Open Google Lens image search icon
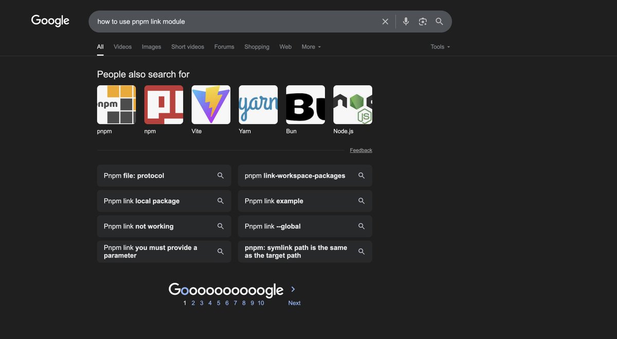The height and width of the screenshot is (339, 617). pos(423,22)
